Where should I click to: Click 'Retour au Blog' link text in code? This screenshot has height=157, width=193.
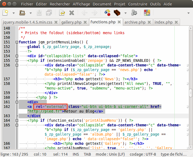coord(79,111)
